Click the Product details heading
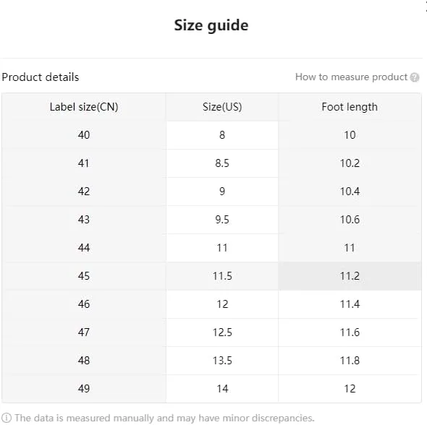The width and height of the screenshot is (427, 425). (x=41, y=77)
